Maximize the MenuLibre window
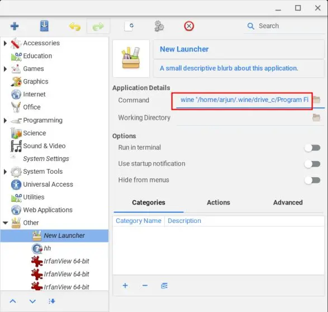 pos(298,8)
